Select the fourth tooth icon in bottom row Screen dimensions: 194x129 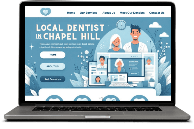[139, 98]
